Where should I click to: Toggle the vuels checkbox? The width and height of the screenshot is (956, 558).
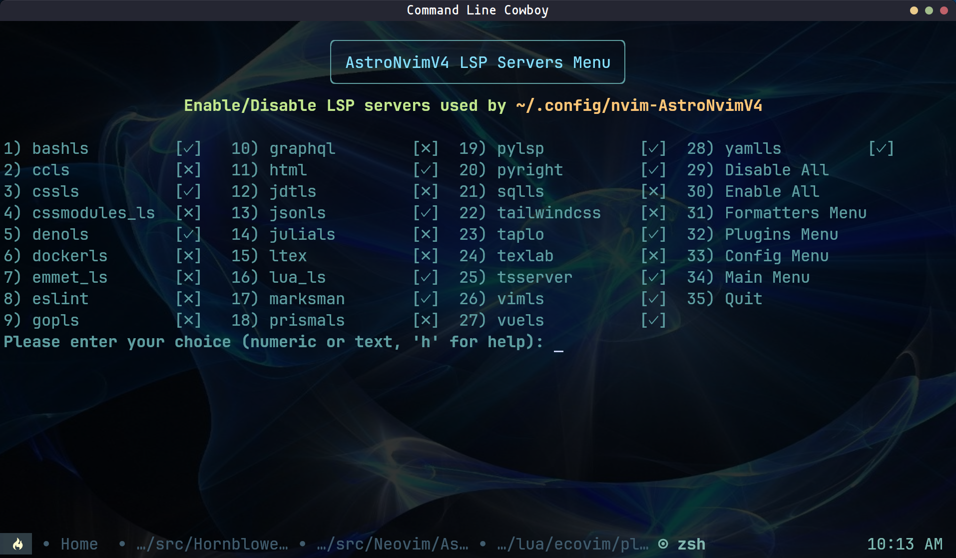tap(653, 320)
